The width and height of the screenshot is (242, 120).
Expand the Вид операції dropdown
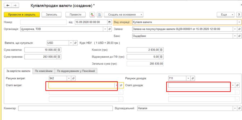239,22
